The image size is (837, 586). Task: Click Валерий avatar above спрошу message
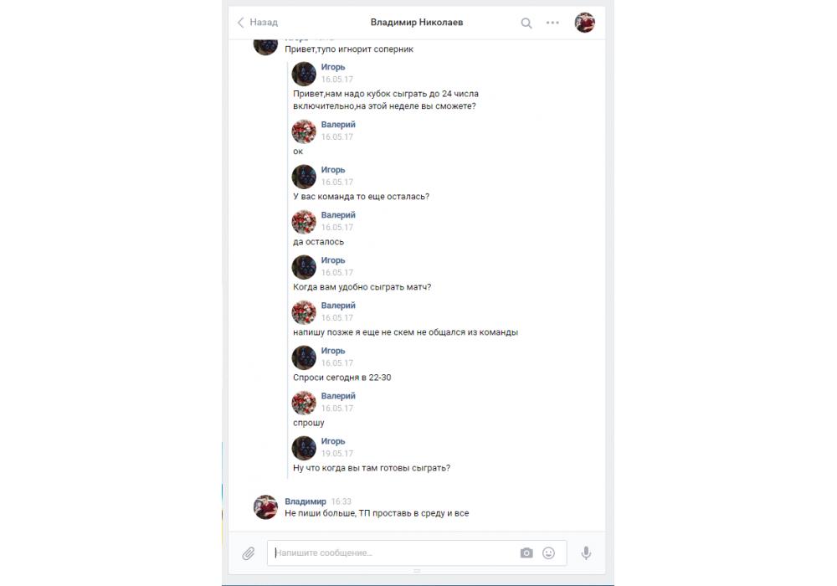(304, 403)
